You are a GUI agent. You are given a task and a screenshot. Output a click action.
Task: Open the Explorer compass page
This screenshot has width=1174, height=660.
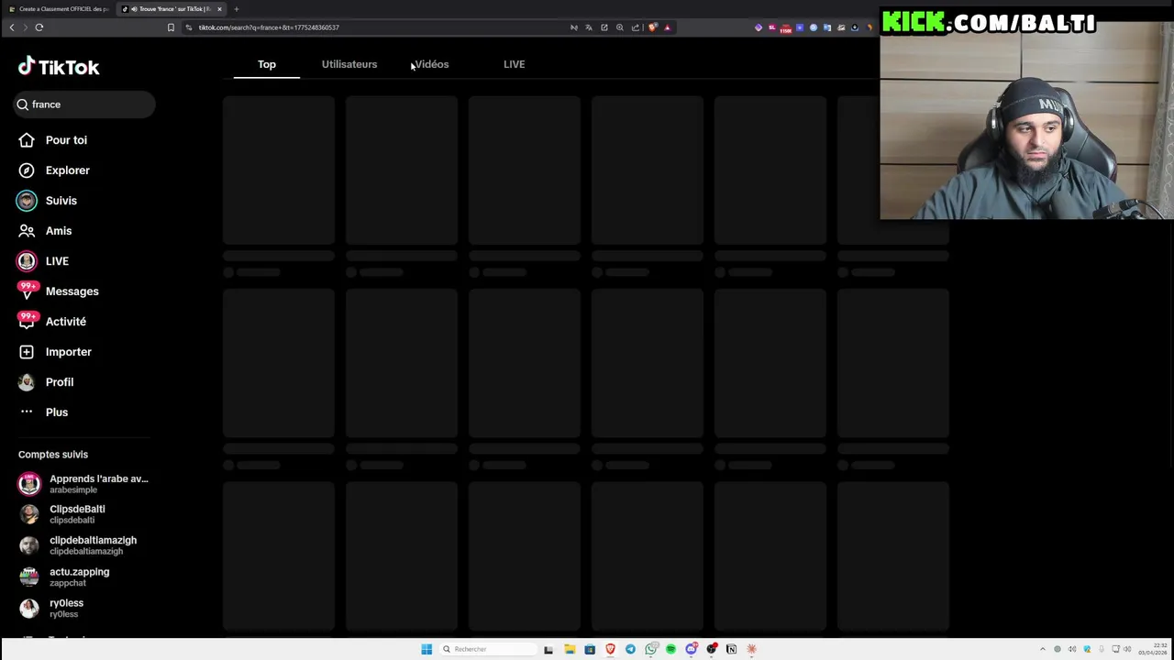[x=54, y=170]
